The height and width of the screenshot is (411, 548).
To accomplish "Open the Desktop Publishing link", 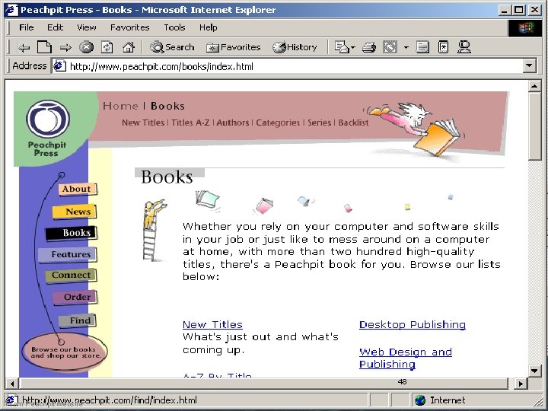I will pyautogui.click(x=413, y=325).
